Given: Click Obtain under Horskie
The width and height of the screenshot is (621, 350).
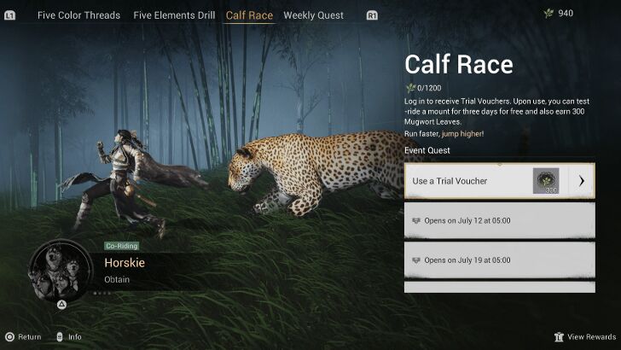Looking at the screenshot, I should point(117,279).
